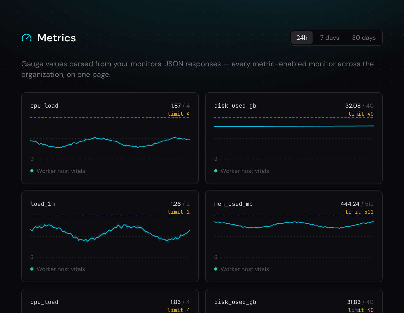This screenshot has width=404, height=313.
Task: Click the 'limit 2' label
Action: [179, 212]
